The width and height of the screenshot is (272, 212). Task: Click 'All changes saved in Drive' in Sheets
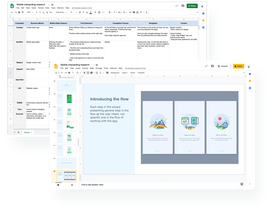coord(82,8)
